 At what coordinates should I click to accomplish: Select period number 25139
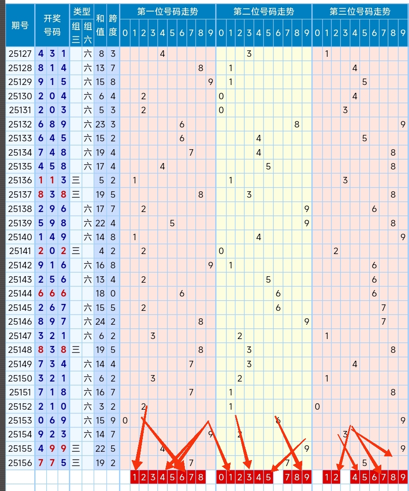pos(20,223)
